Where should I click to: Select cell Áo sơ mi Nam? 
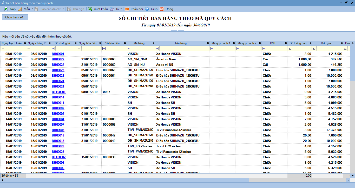coord(182,59)
